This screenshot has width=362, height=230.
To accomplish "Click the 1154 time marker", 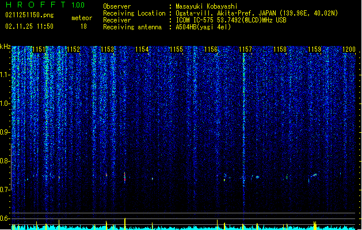I will [x=142, y=49].
